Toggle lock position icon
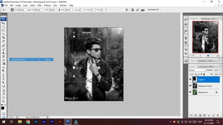Image resolution: width=223 pixels, height=125 pixels. point(201,74)
